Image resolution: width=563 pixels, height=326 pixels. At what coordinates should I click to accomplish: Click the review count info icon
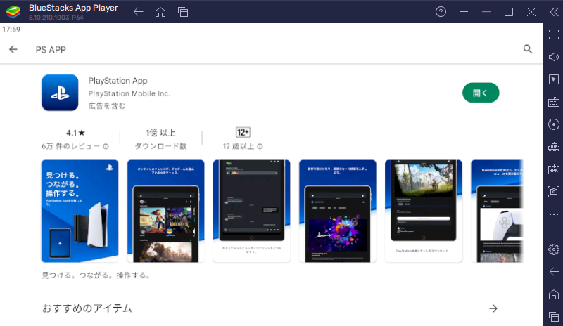pyautogui.click(x=106, y=146)
